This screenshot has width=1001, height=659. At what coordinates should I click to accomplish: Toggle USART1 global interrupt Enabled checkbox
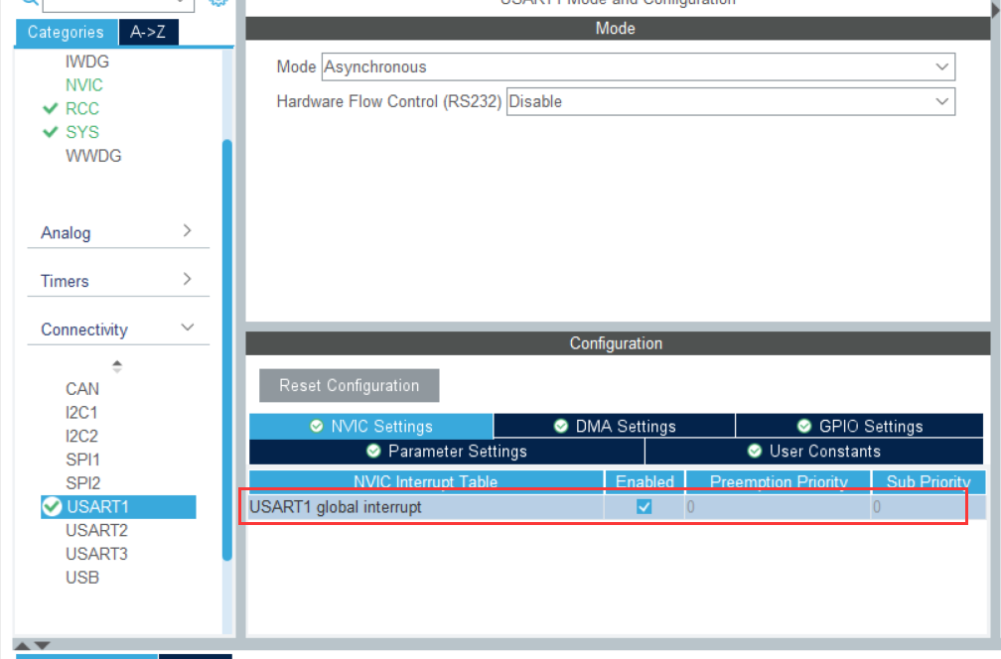point(644,506)
